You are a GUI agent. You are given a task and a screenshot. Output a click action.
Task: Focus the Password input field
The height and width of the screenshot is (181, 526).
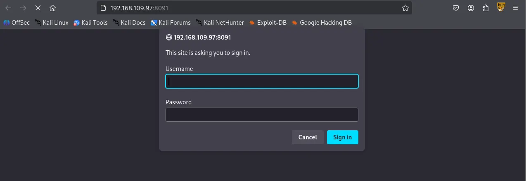(262, 115)
